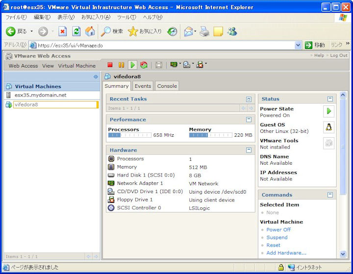Click the Processors usage bar
This screenshot has width=353, height=274.
click(129, 135)
